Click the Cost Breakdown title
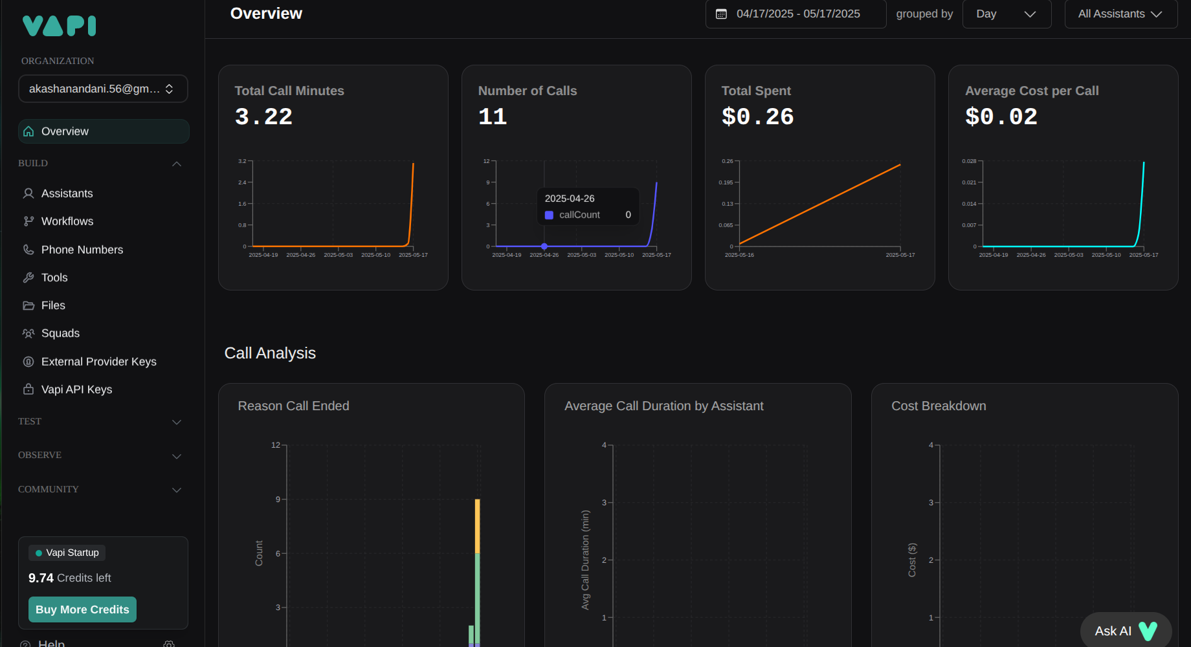The image size is (1191, 647). point(939,406)
